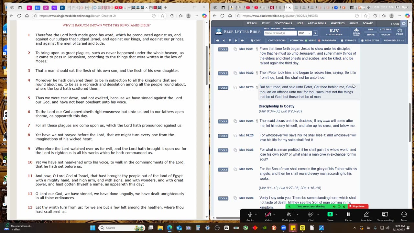The height and width of the screenshot is (233, 414).
Task: Copy verse Mat 16:25 using its copy icon
Action: point(235,136)
